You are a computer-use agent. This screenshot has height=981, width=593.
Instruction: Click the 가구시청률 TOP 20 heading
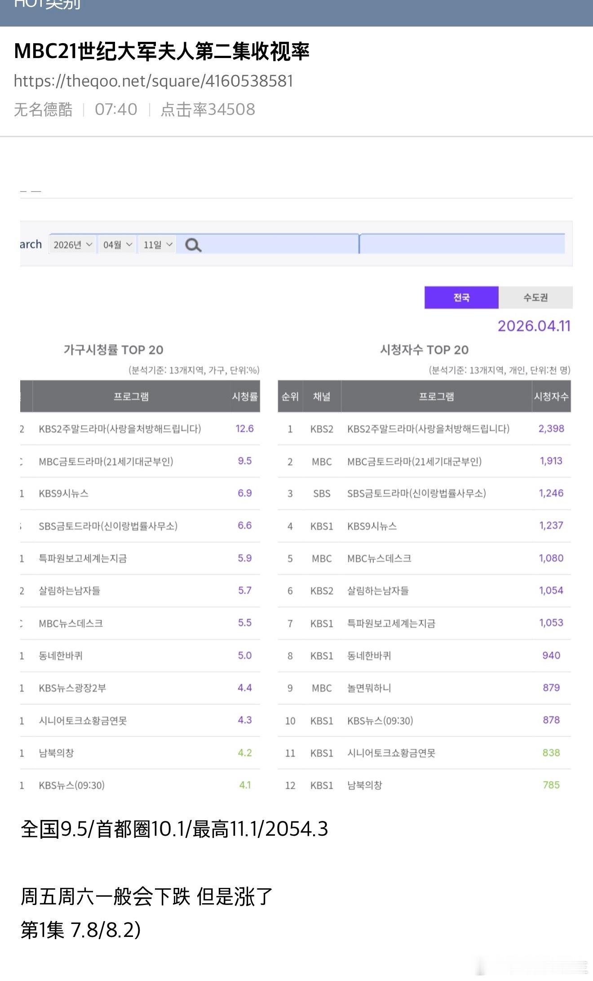(x=113, y=349)
